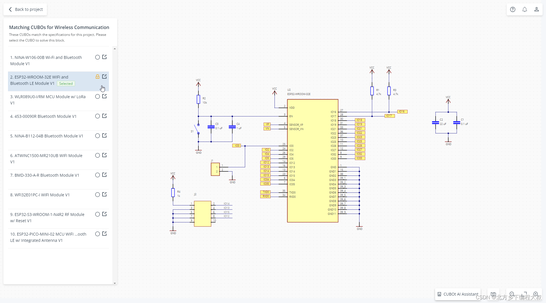This screenshot has width=546, height=303.
Task: Click the scroll up arrow of CUBO list
Action: 115,49
